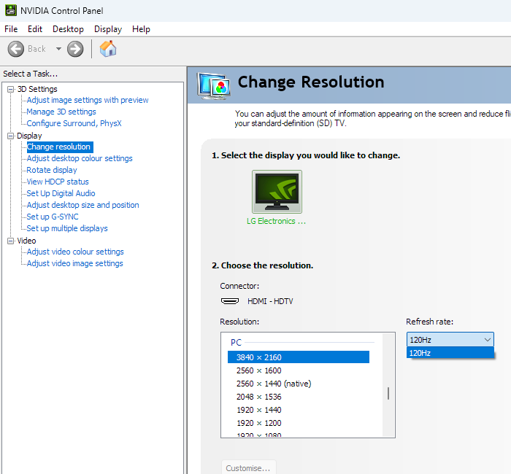Click the Change Resolution header icon
The image size is (511, 474).
point(214,86)
